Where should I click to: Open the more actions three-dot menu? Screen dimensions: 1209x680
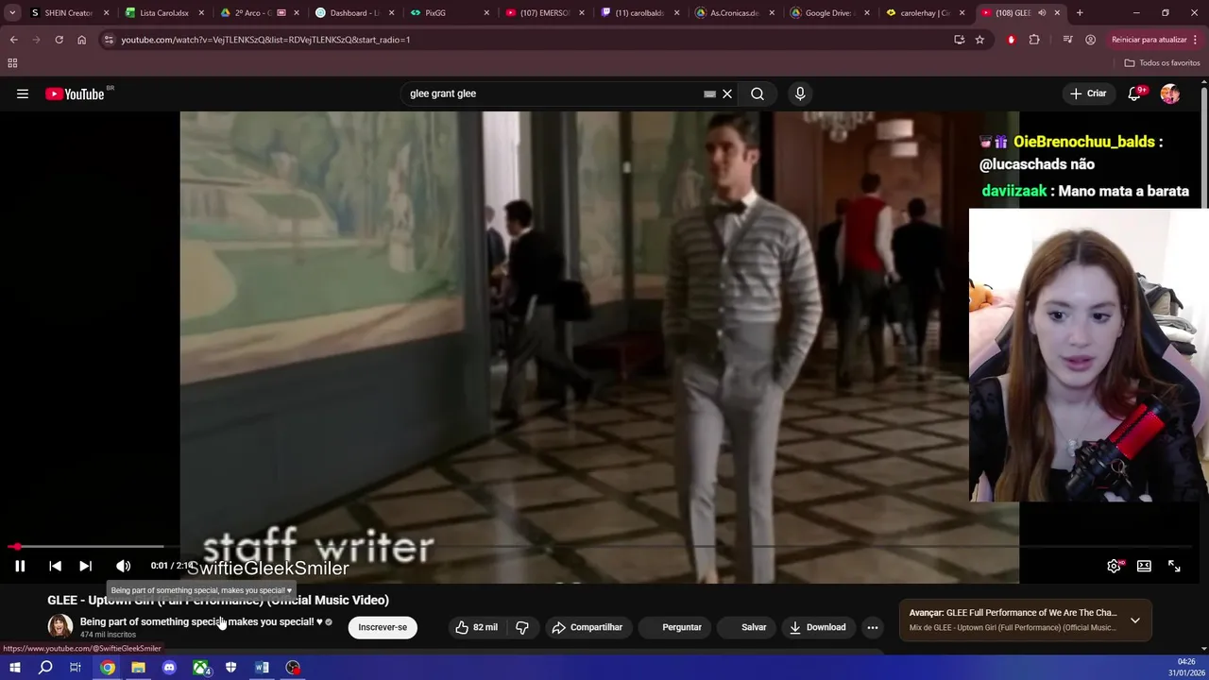point(873,627)
